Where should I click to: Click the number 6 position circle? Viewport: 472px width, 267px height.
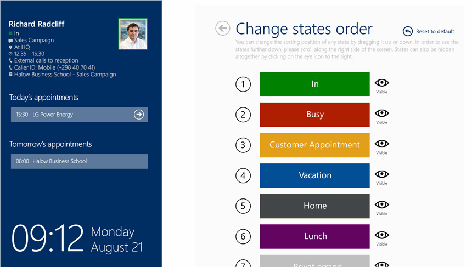click(x=243, y=237)
